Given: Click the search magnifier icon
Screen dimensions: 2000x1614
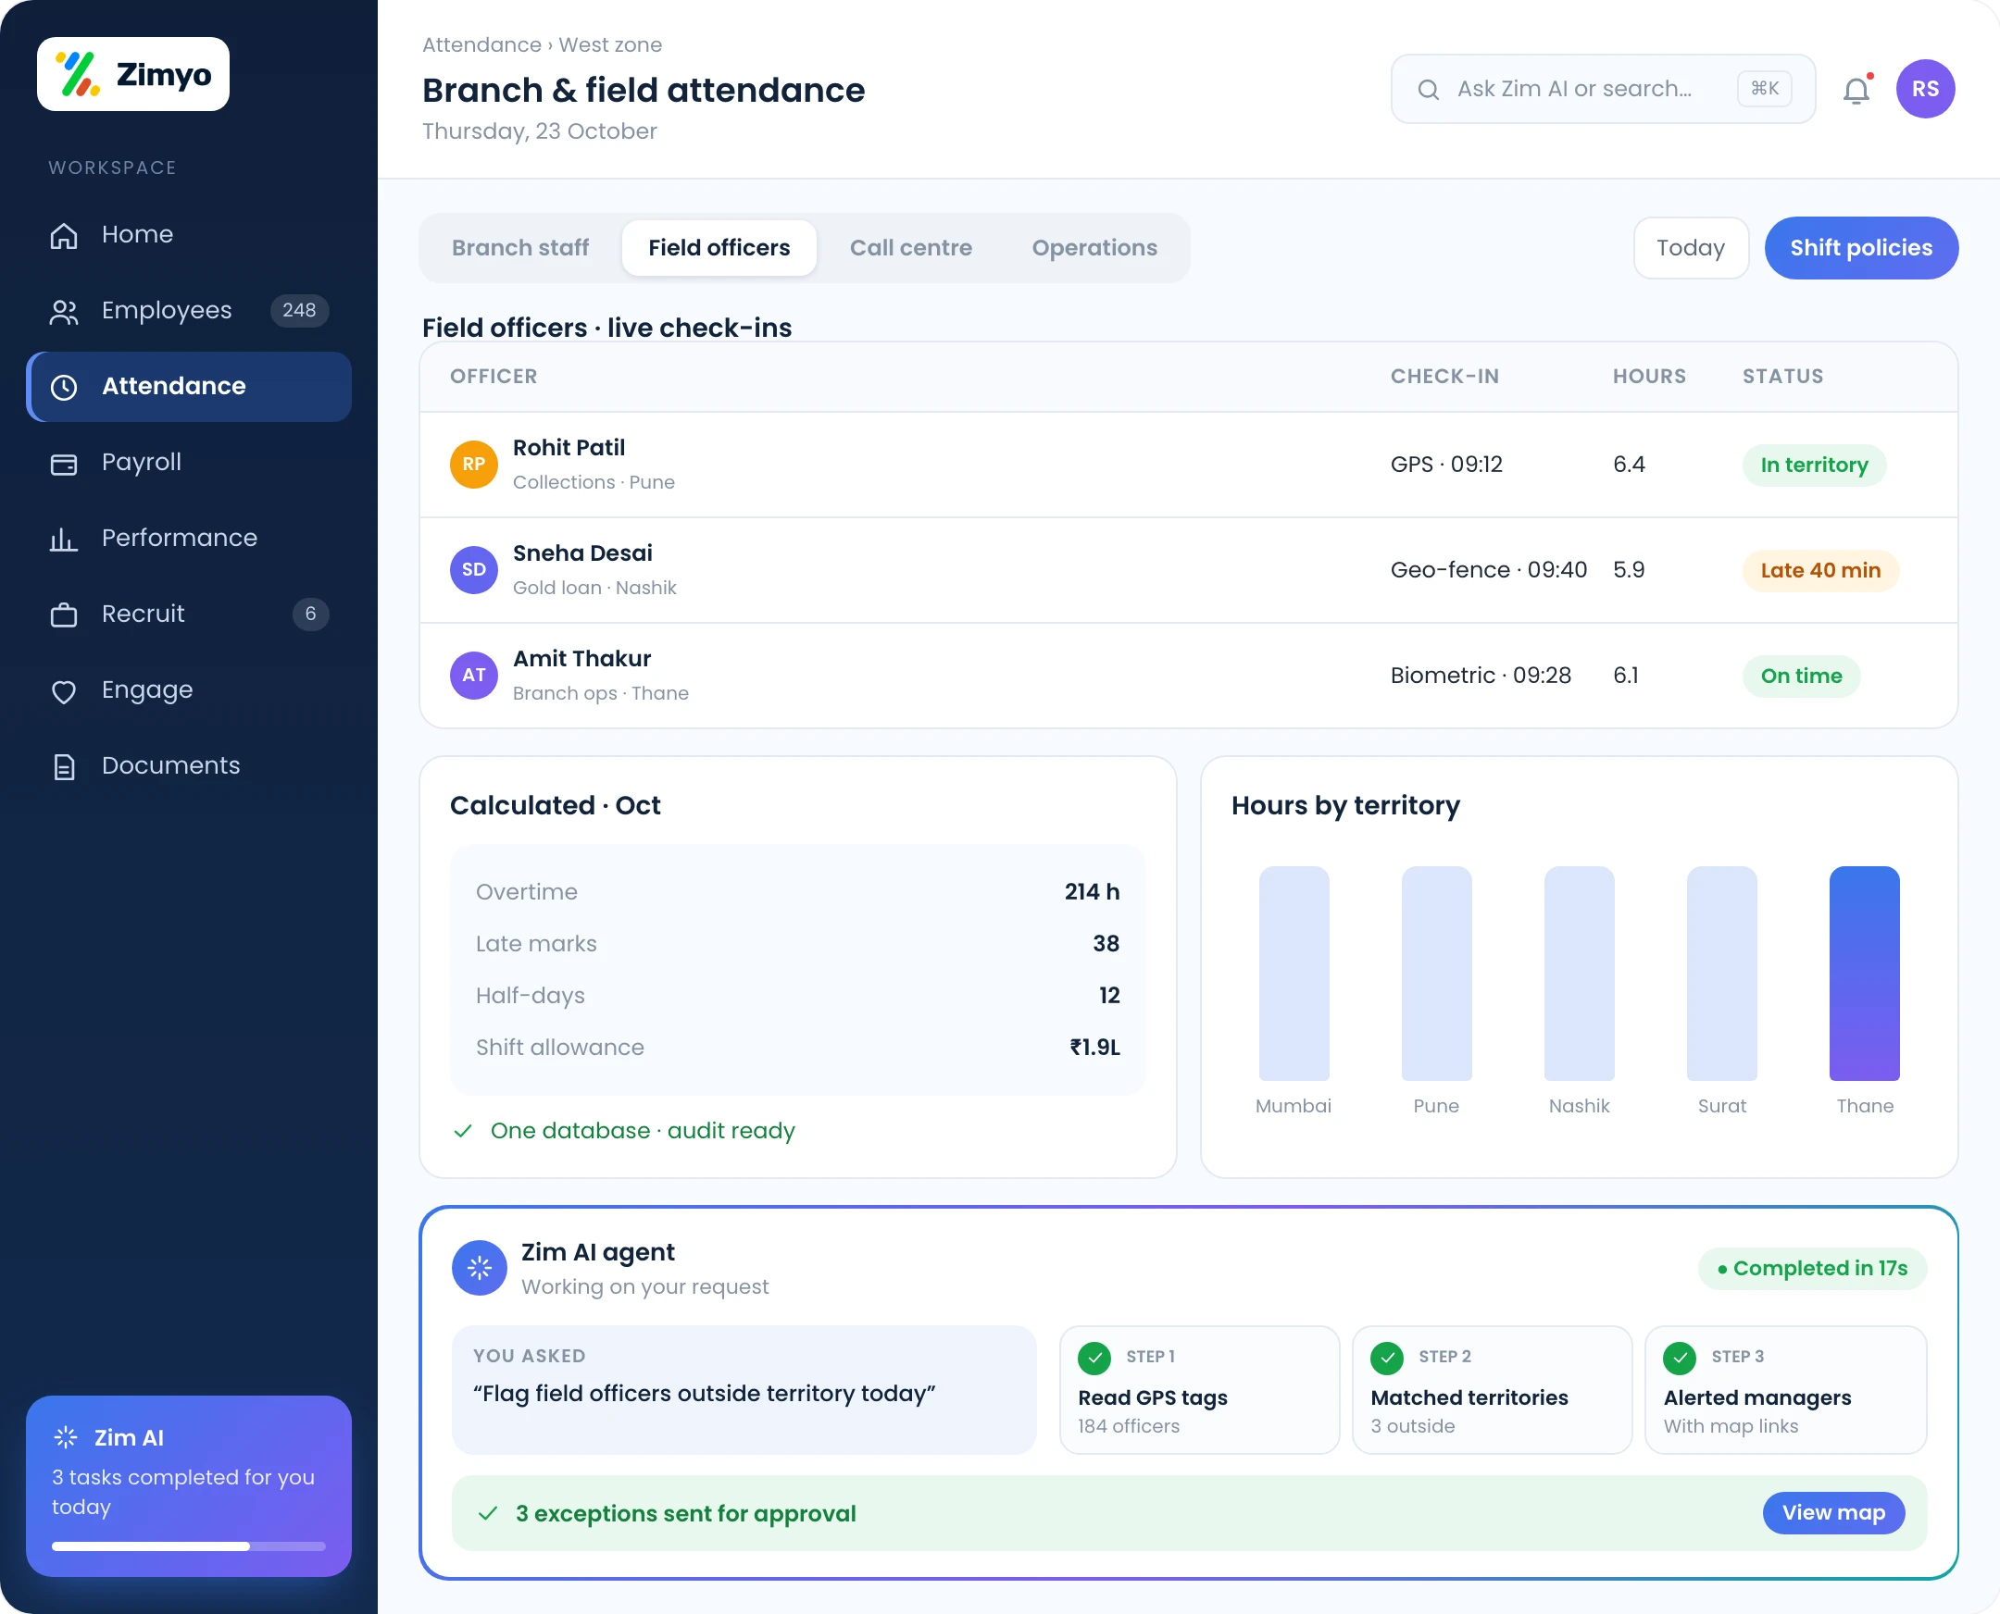Looking at the screenshot, I should tap(1429, 89).
